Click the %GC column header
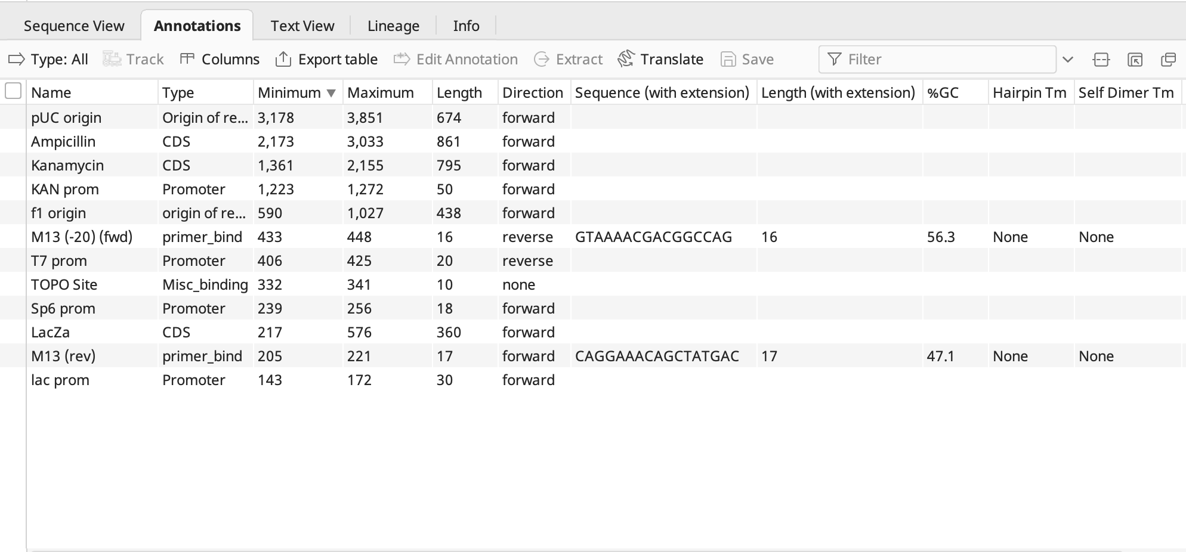 click(x=943, y=93)
